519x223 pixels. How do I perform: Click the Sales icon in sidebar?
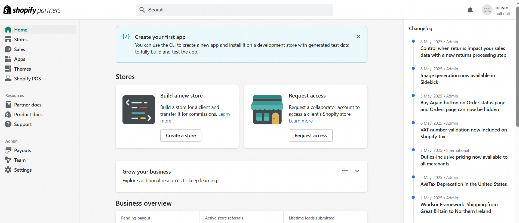click(8, 49)
